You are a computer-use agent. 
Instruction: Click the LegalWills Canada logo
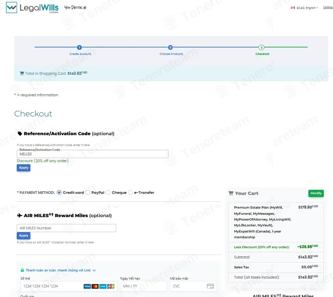(x=32, y=8)
